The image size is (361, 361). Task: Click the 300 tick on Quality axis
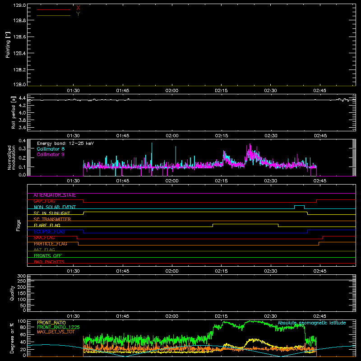tap(22, 276)
